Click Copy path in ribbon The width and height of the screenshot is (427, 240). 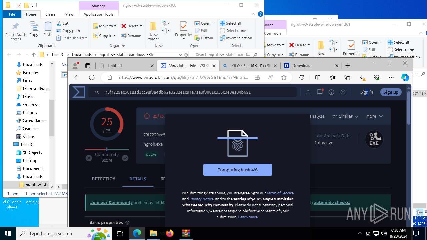[68, 31]
